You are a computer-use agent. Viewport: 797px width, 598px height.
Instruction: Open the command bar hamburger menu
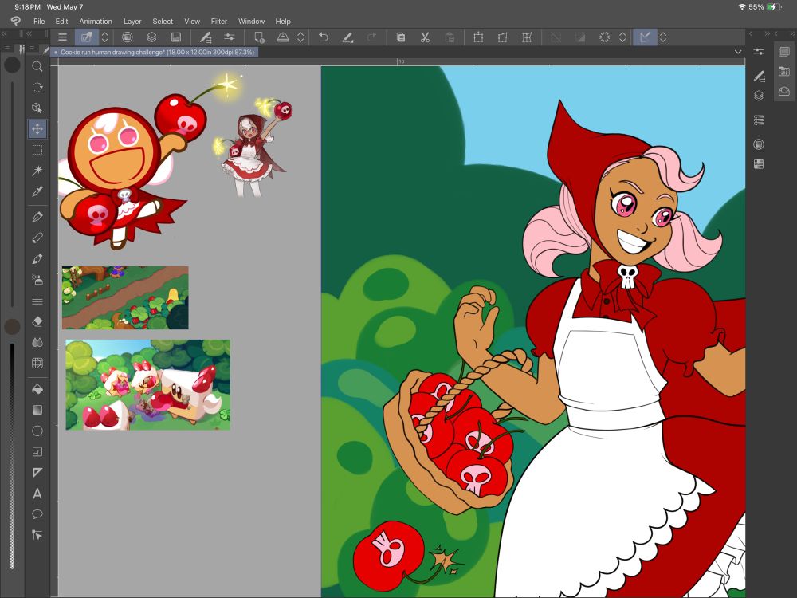[62, 37]
